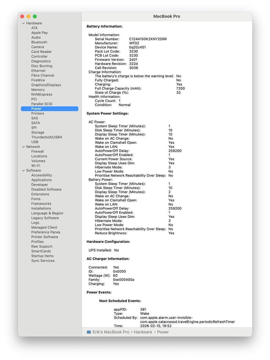Click the laptop icon in path bar

point(89,332)
